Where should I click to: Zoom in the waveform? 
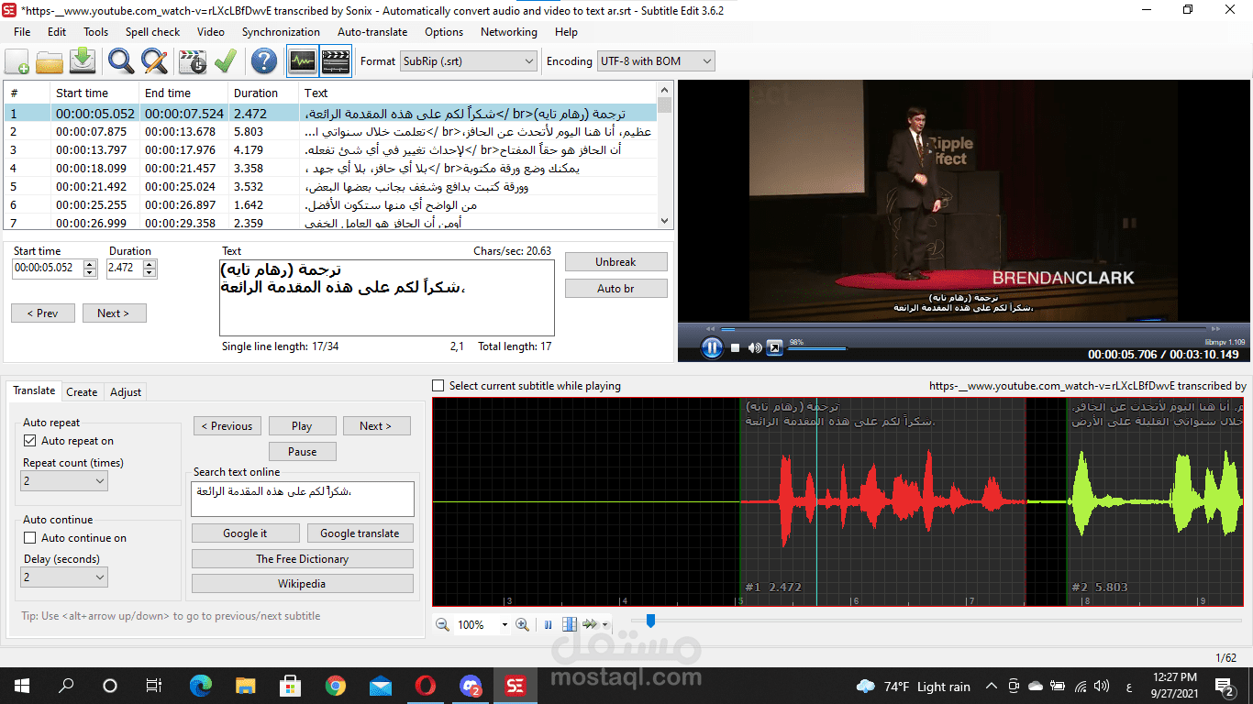point(523,624)
